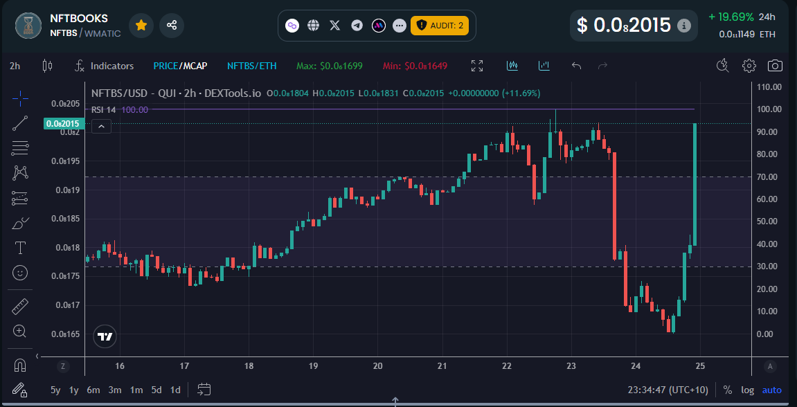Select the Text annotation tool
Screen dimensions: 797x407
pyautogui.click(x=20, y=248)
